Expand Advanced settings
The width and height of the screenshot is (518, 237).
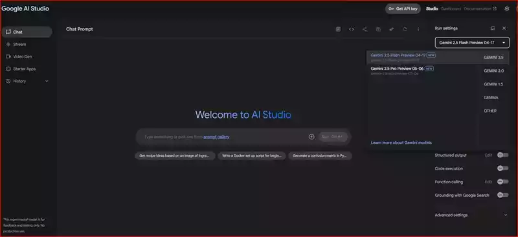pos(472,215)
